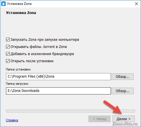Click the installation folder path field

58,76
